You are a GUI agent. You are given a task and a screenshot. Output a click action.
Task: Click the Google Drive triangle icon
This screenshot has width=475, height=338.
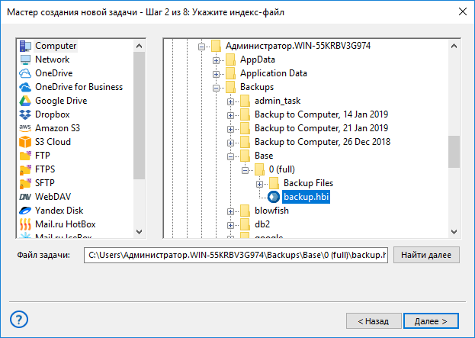(25, 101)
